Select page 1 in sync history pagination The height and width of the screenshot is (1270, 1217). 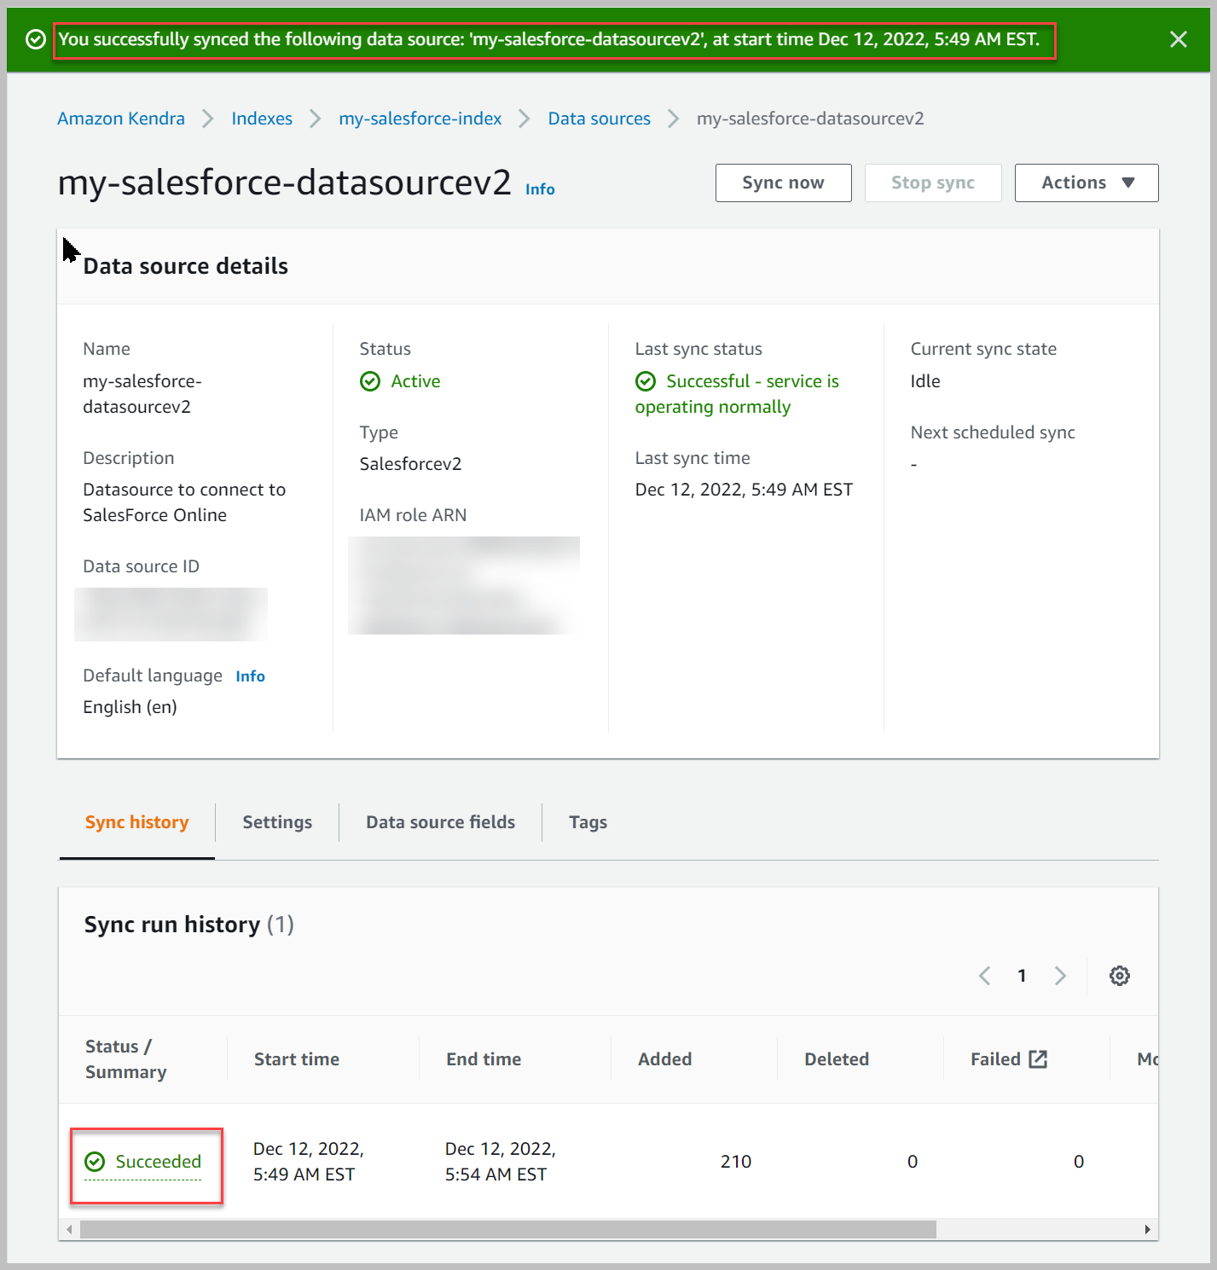click(x=1022, y=976)
